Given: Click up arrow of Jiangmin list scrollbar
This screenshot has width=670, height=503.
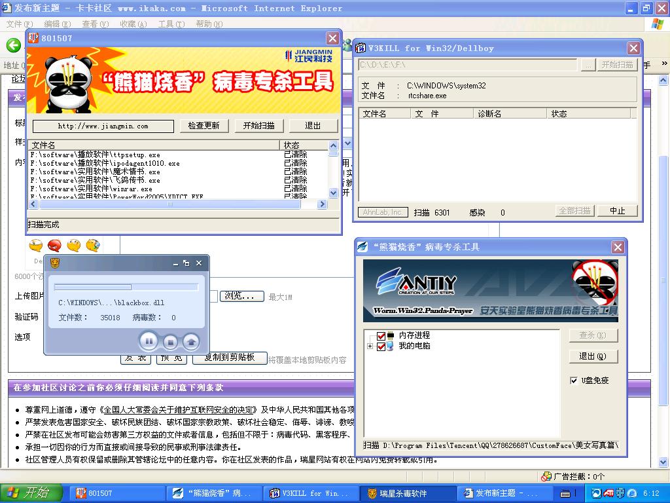Looking at the screenshot, I should (334, 145).
